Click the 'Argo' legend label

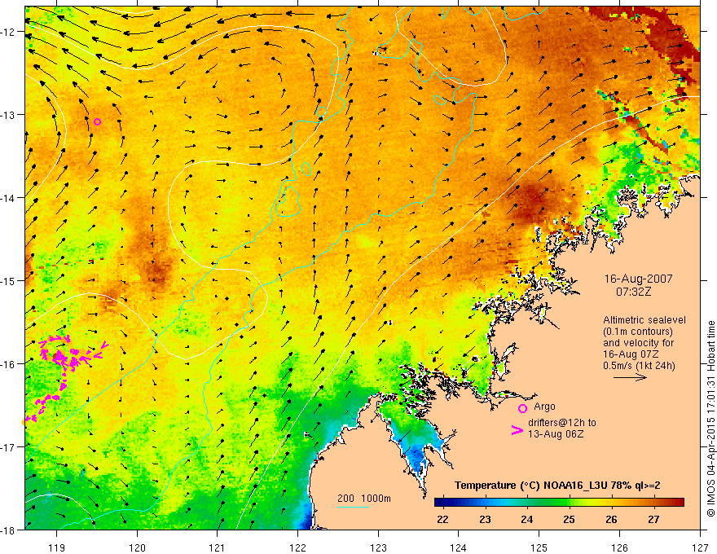pyautogui.click(x=544, y=407)
